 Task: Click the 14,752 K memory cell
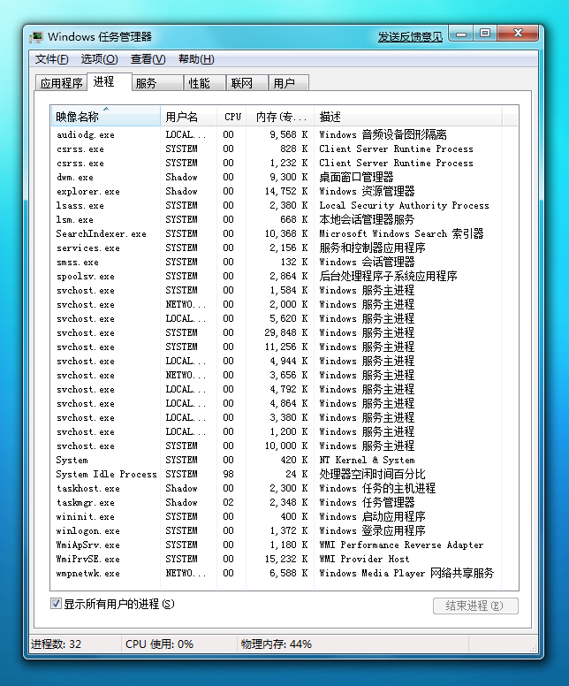pos(286,191)
